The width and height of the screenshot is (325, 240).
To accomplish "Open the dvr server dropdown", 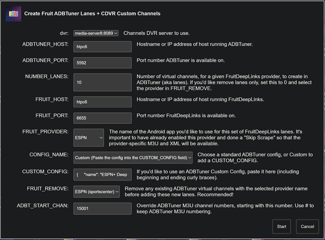I will 96,33.
